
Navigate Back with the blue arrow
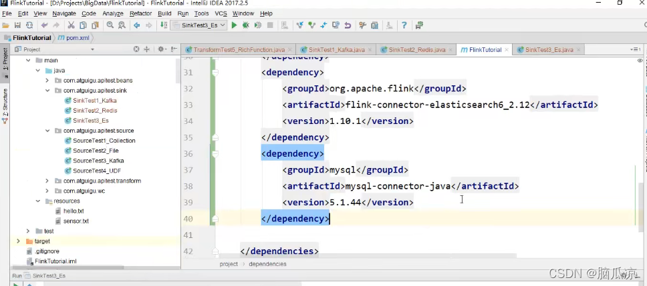(136, 25)
